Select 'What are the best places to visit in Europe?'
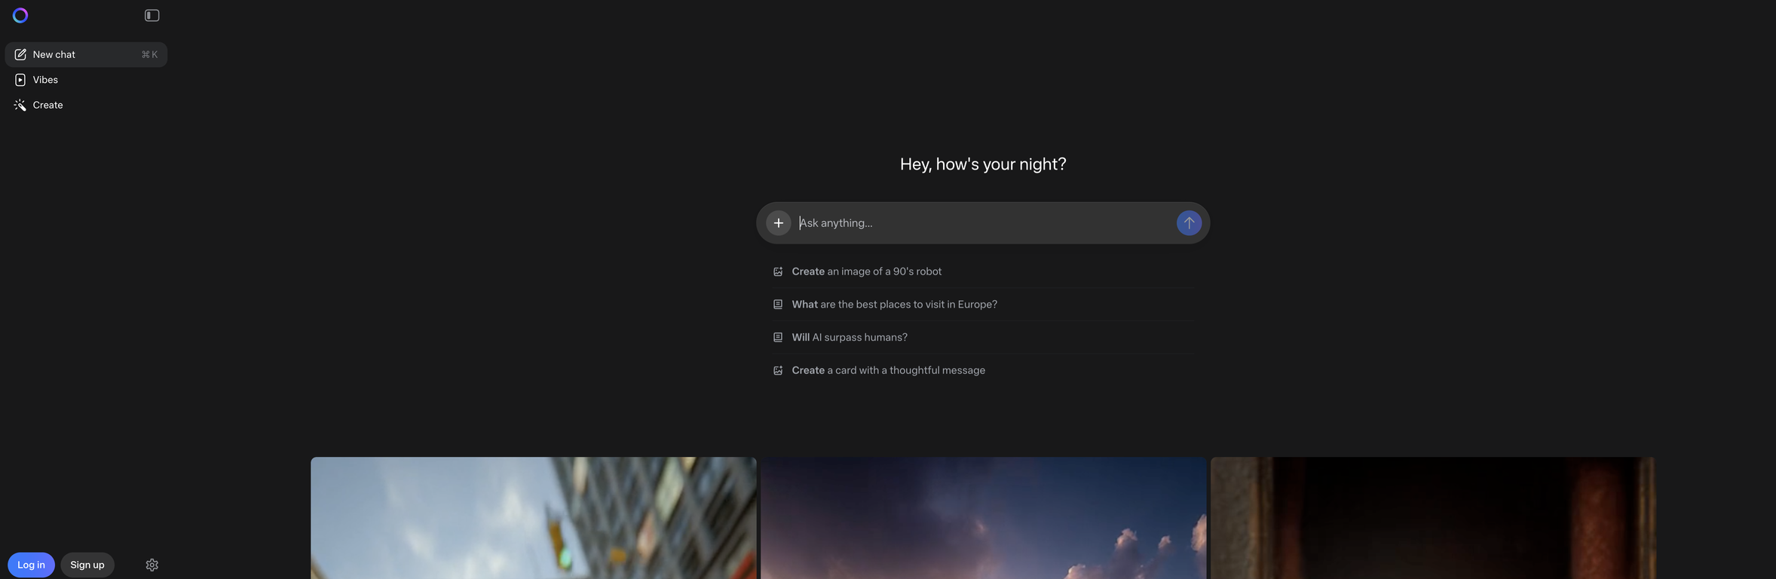Screen dimensions: 1776x579 [x=894, y=305]
